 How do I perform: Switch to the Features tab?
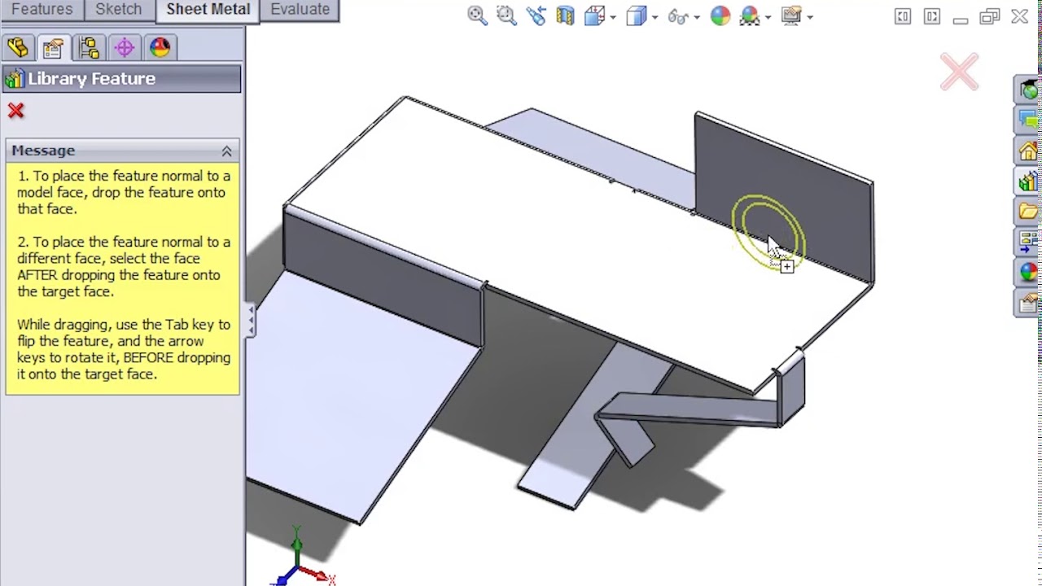coord(42,10)
